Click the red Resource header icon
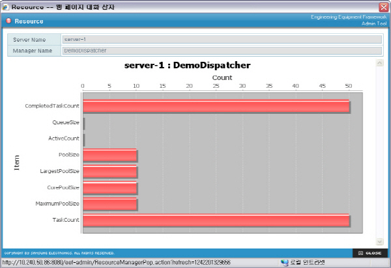Image resolution: width=391 pixels, height=268 pixels. pyautogui.click(x=8, y=21)
